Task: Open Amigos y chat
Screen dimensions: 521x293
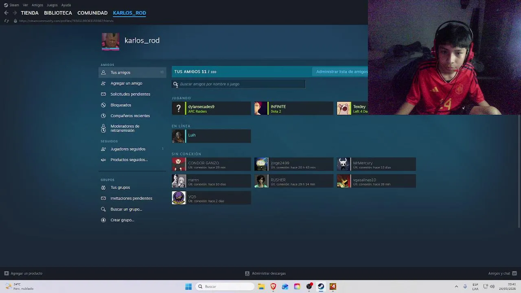Action: (x=502, y=273)
